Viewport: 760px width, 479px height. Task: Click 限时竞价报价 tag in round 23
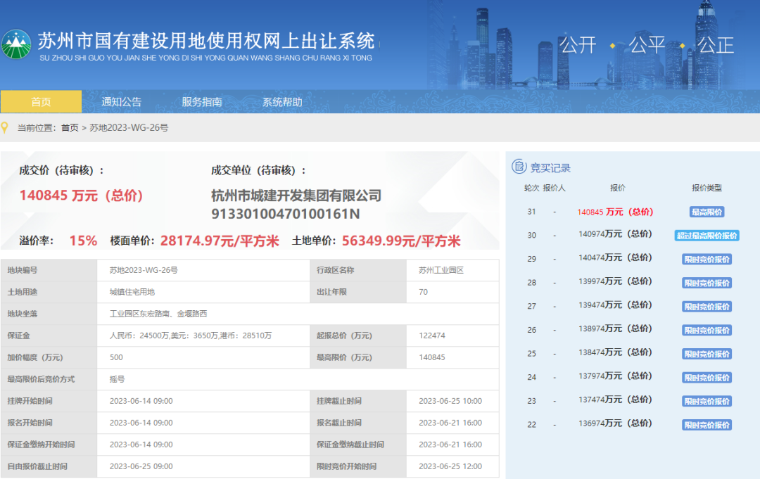(x=707, y=402)
